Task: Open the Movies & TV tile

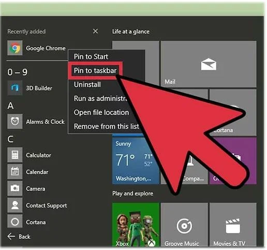Action: pyautogui.click(x=233, y=225)
